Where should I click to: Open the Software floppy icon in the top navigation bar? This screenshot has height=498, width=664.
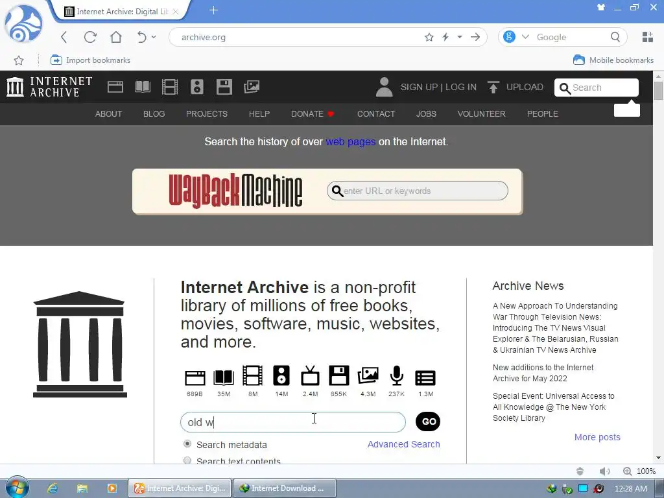(x=224, y=87)
